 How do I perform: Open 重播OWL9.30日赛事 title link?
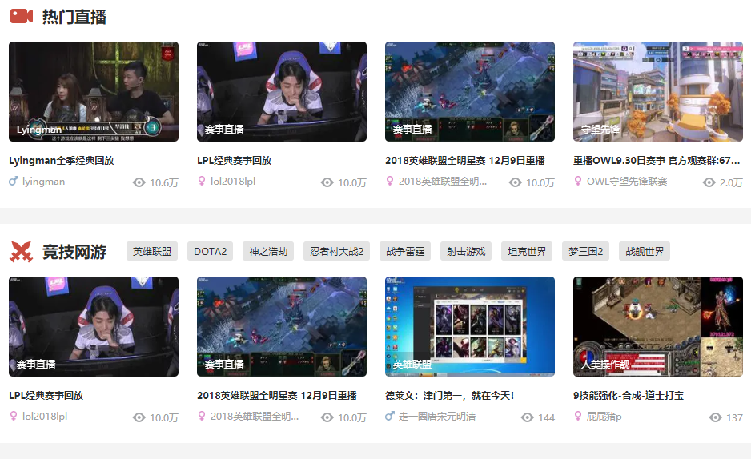657,160
